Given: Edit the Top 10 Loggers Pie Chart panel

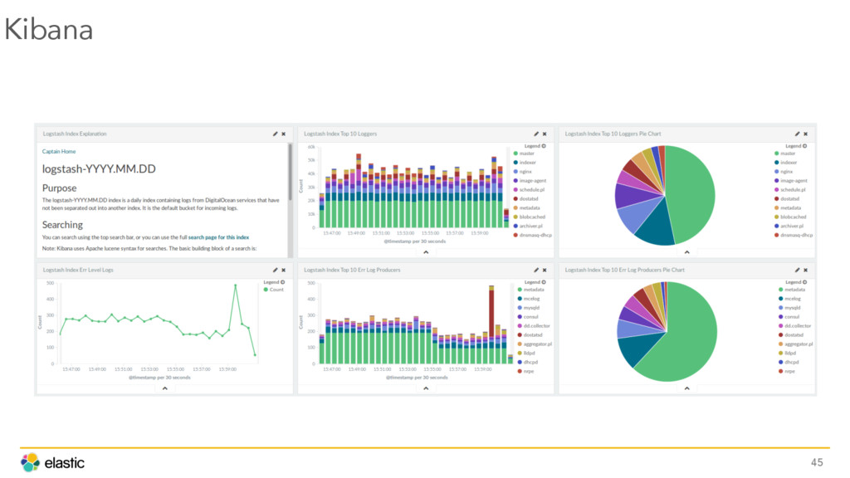Looking at the screenshot, I should point(797,134).
